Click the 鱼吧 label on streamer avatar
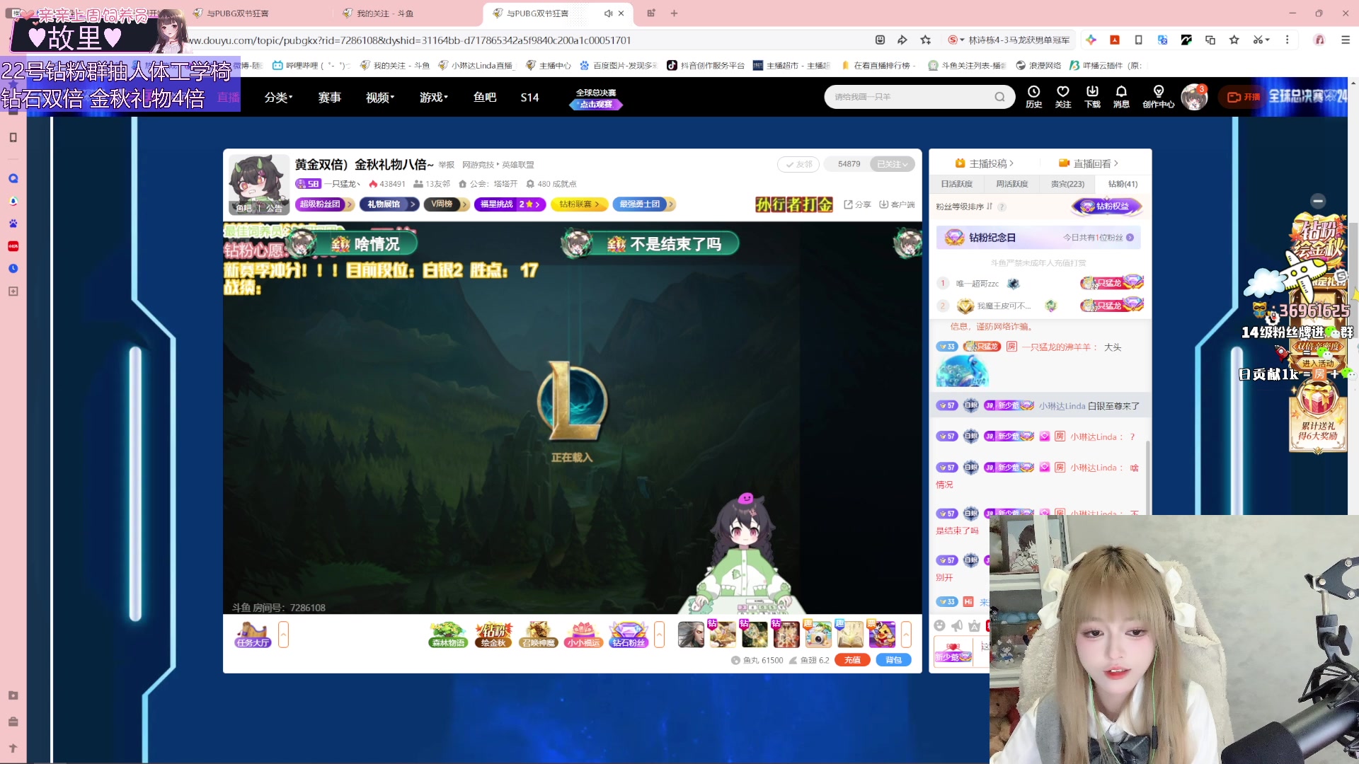The height and width of the screenshot is (764, 1359). [x=243, y=208]
